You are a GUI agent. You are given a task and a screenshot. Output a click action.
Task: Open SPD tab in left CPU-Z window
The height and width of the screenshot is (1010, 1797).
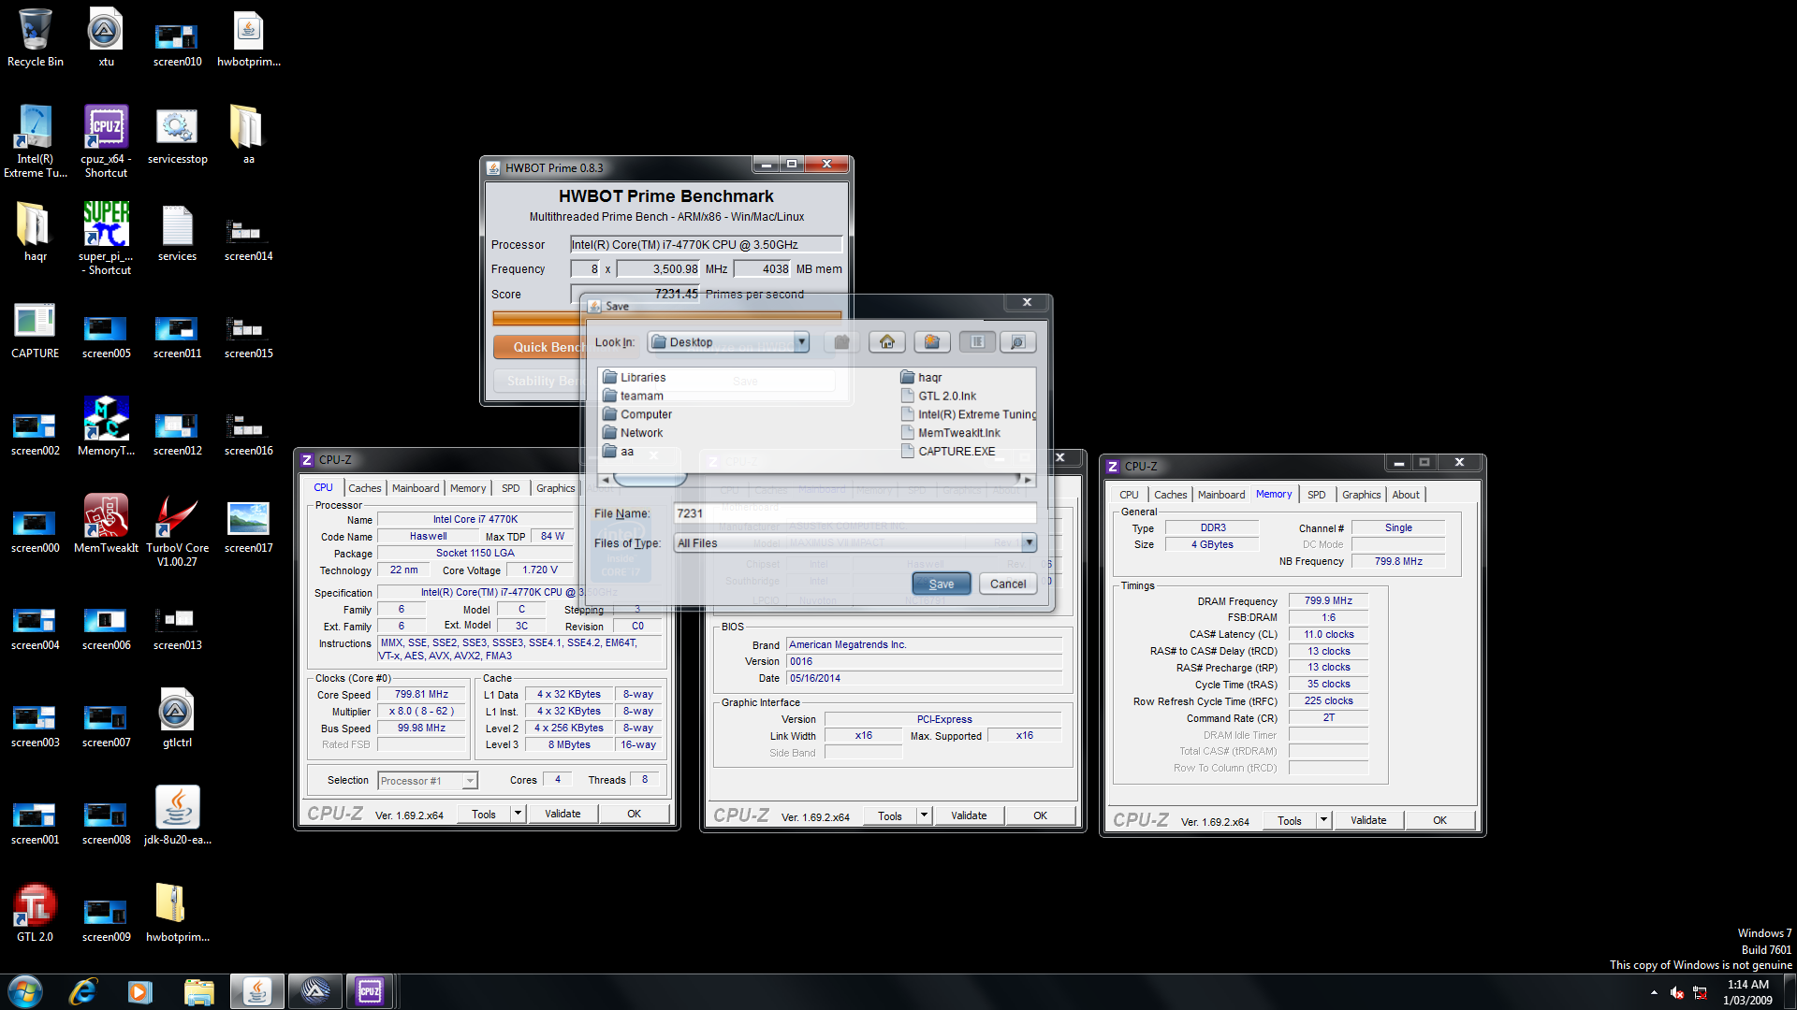[x=510, y=488]
